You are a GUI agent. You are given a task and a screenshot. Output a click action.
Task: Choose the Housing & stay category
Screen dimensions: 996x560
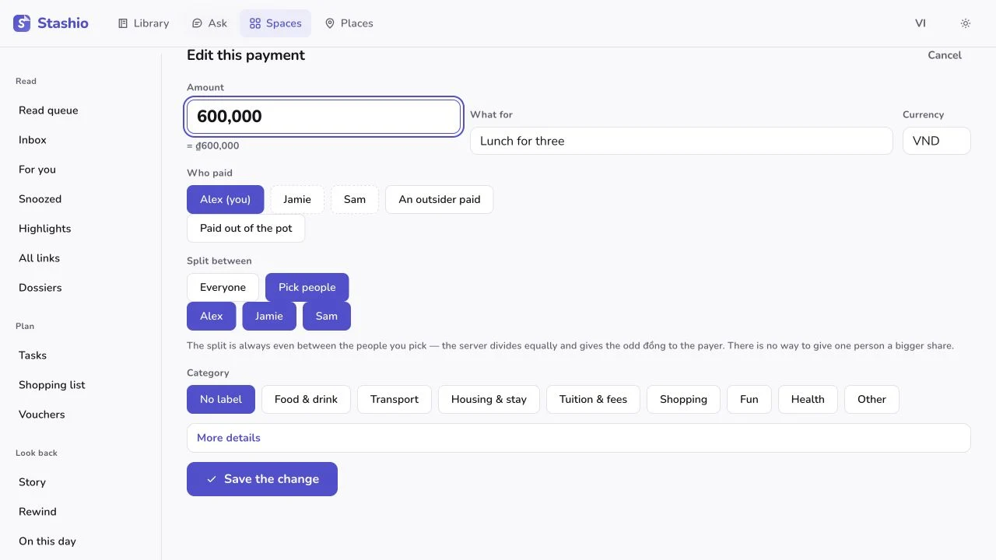point(489,400)
